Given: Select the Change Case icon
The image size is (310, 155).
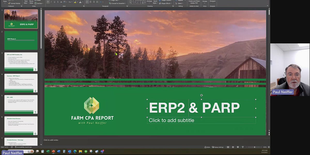Looking at the screenshot, I should click(70, 2).
